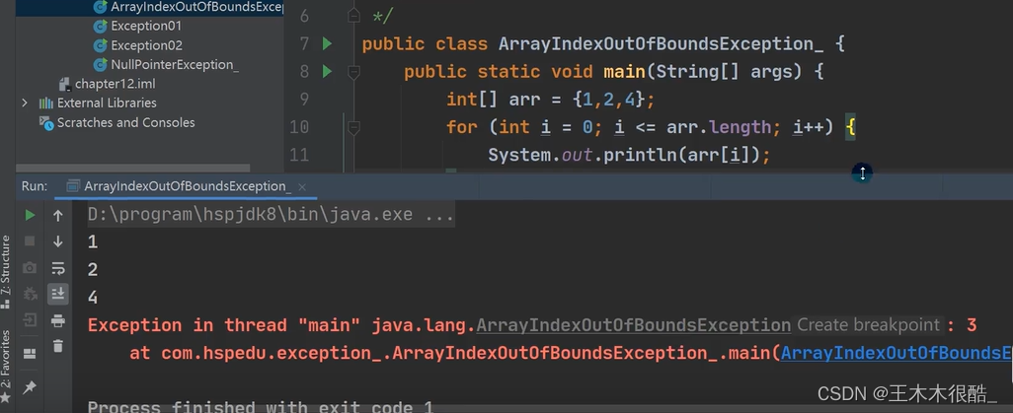Open ArrayIndexOutOfBoundsException stack trace source link
This screenshot has height=413, width=1013.
tap(896, 353)
